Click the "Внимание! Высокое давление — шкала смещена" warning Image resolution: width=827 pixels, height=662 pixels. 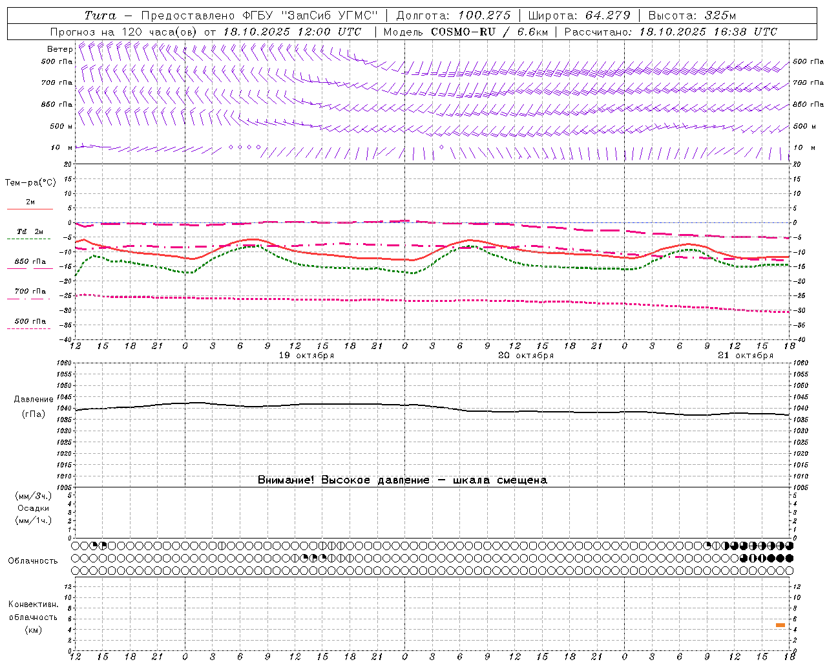[403, 480]
